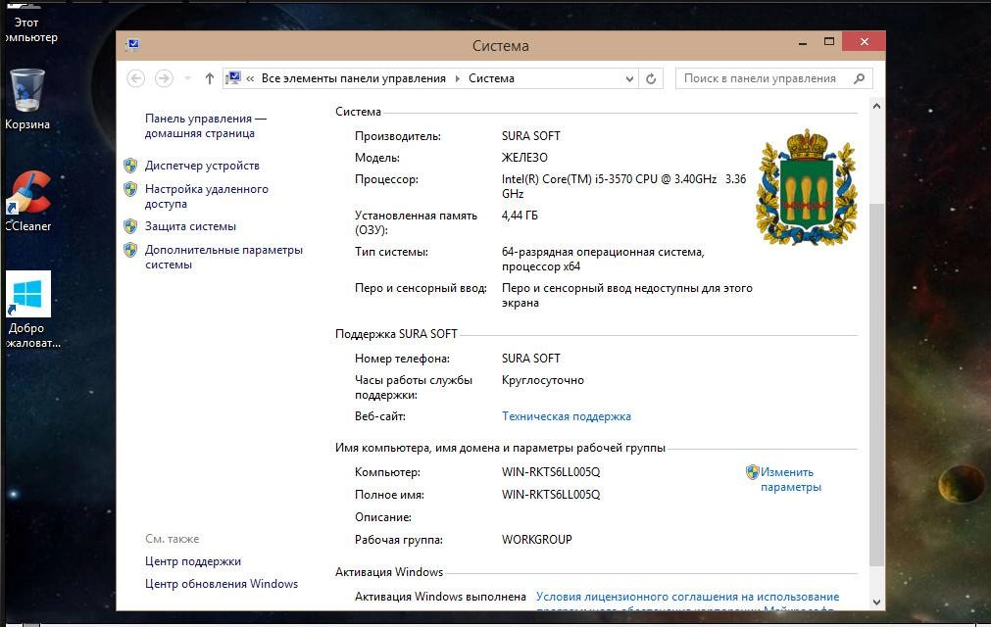Click the manufacturer value "SURA SOFT"
991x627 pixels.
pos(531,136)
